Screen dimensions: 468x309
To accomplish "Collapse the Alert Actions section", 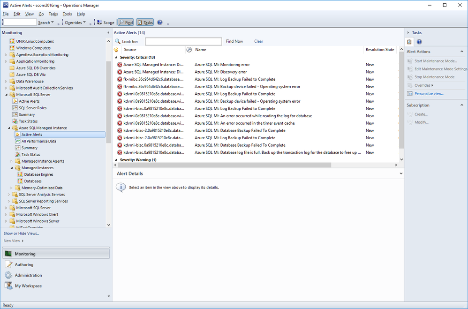I will pos(462,52).
